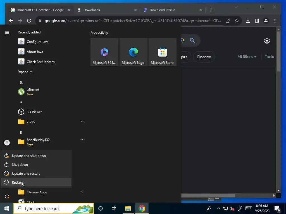Open File Explorer from taskbar
This screenshot has height=214, width=286.
128,208
